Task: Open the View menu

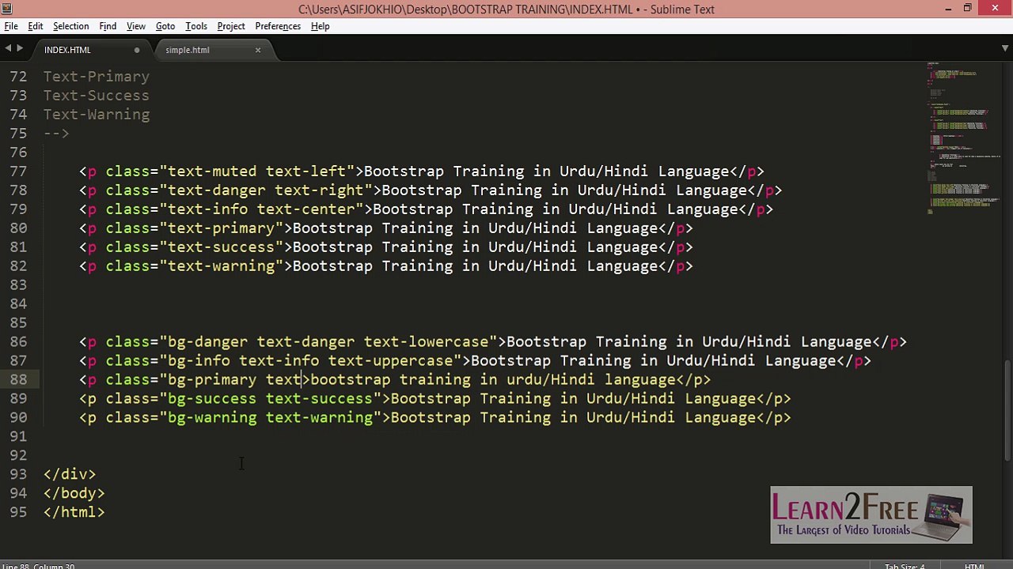Action: [136, 26]
